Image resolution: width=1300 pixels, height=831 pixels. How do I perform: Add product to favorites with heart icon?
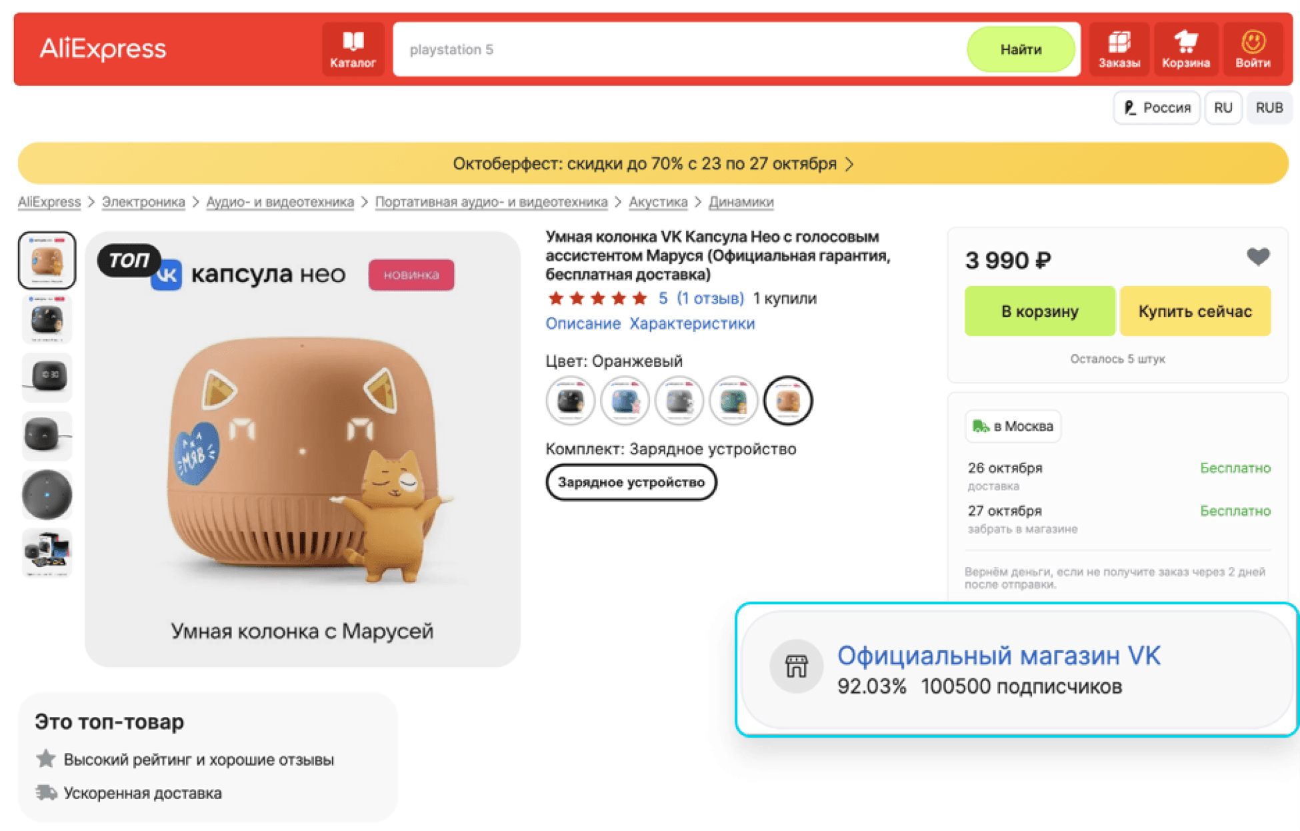point(1258,257)
